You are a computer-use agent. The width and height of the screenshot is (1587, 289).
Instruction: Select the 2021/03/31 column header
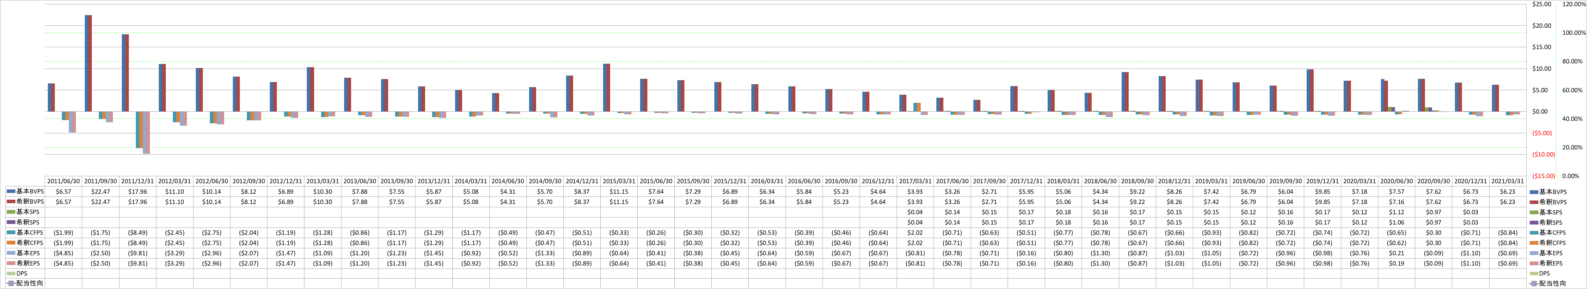(1508, 181)
